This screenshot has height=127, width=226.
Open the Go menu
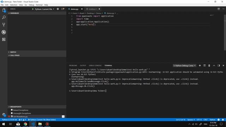[x=26, y=5]
